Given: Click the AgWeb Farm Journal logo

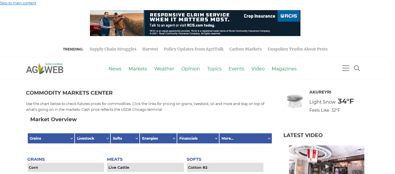Looking at the screenshot, I should (x=45, y=69).
